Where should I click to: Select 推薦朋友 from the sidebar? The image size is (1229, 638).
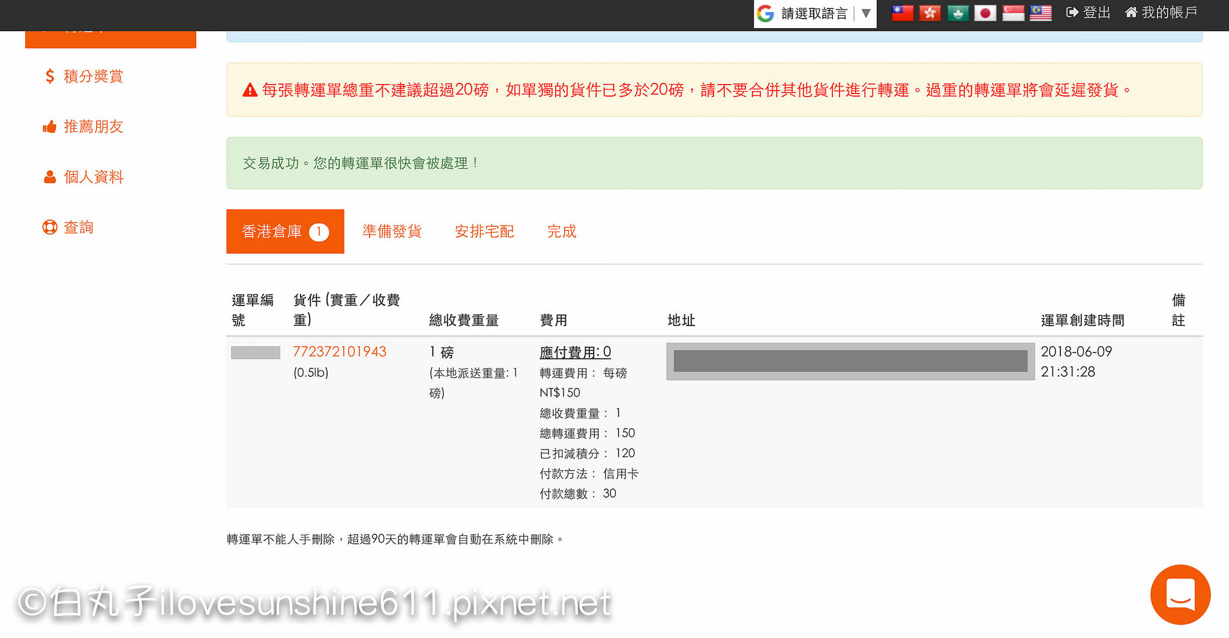[93, 127]
